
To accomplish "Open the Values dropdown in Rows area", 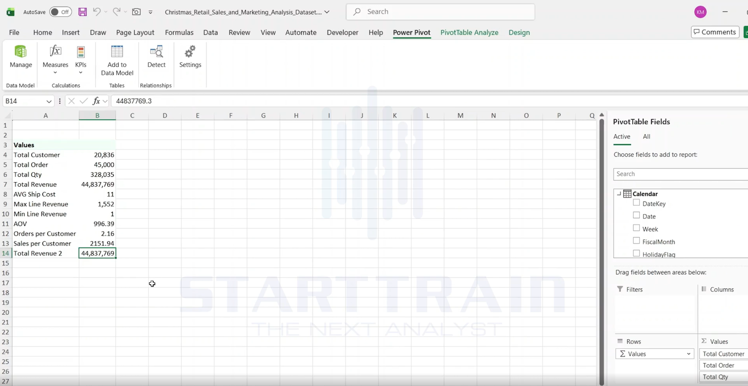I will (689, 354).
